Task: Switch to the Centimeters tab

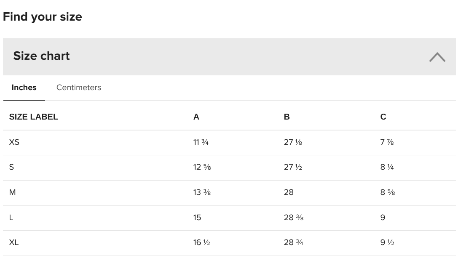Action: (78, 88)
